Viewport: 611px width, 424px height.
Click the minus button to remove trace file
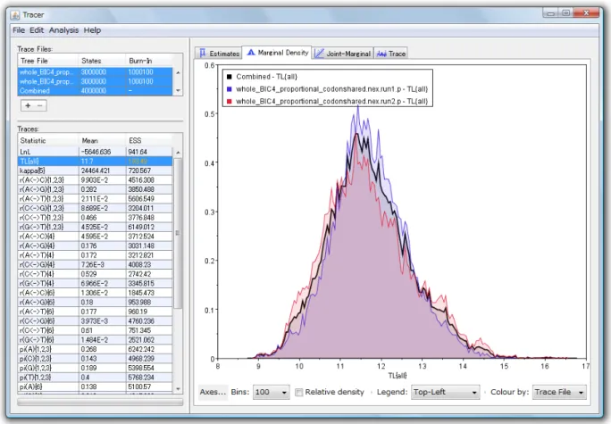click(39, 105)
